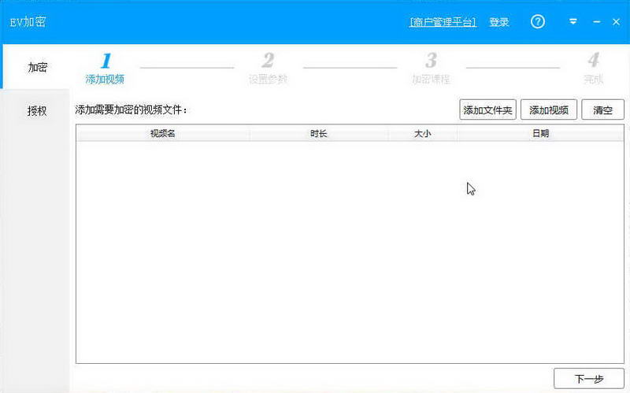Sort by the 日期 column header
The height and width of the screenshot is (393, 630).
tap(540, 133)
